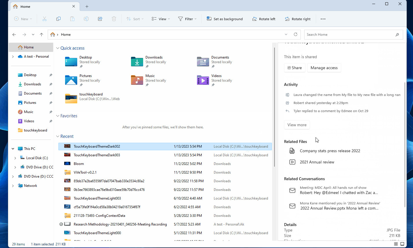This screenshot has height=248, width=413.
Task: Click the Manage access button
Action: pyautogui.click(x=324, y=68)
